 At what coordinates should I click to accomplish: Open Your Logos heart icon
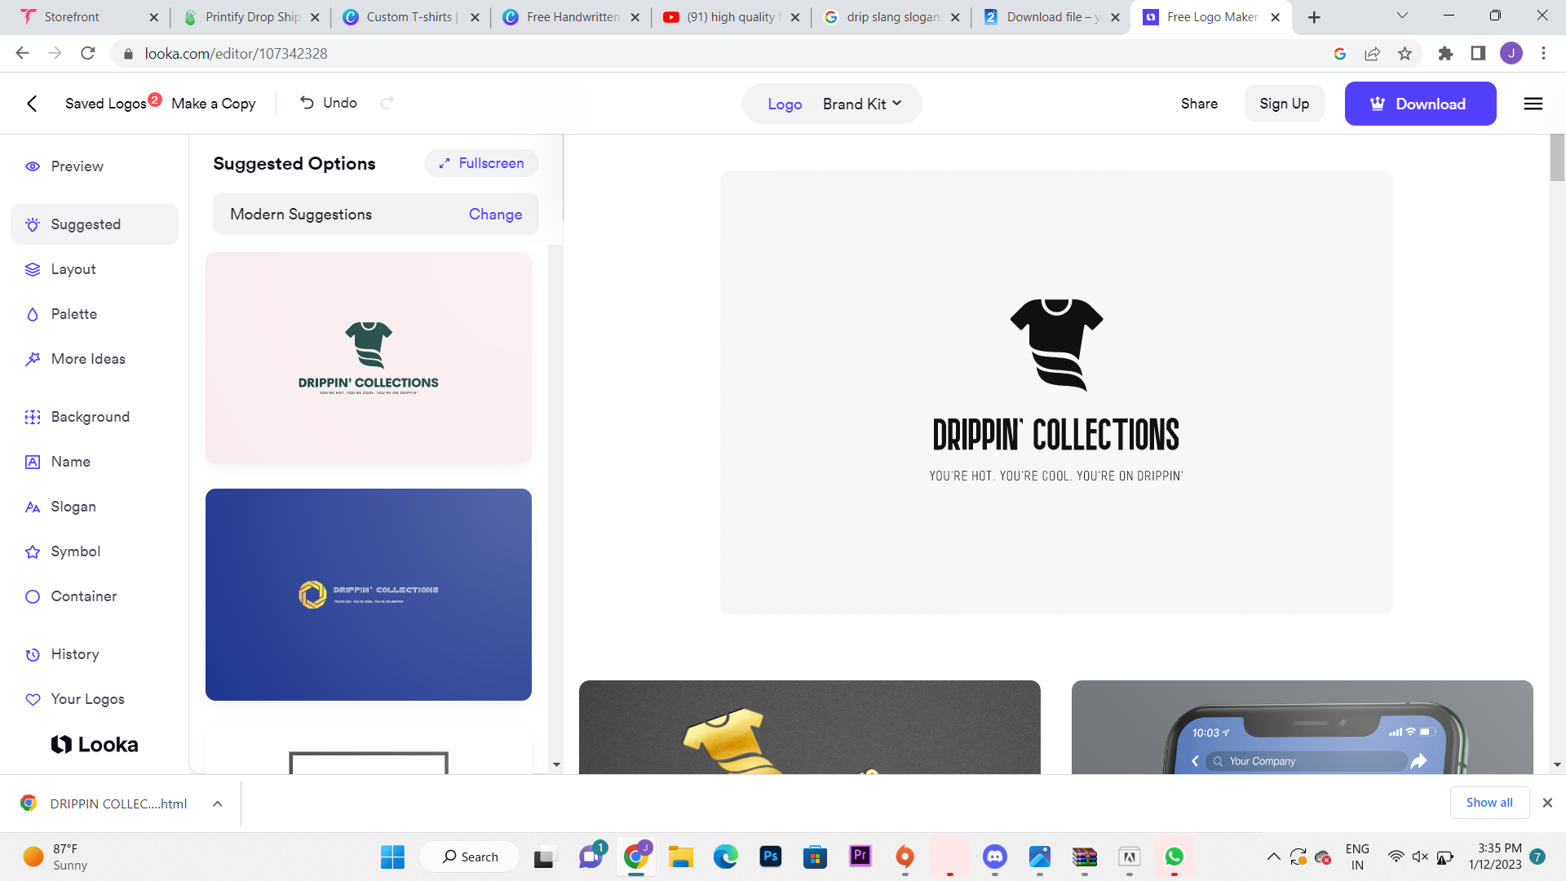33,699
